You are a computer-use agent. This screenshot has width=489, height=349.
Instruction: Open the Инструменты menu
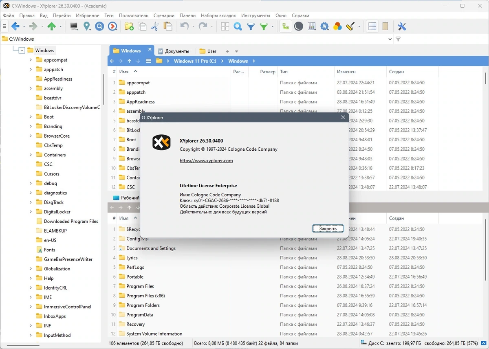256,15
